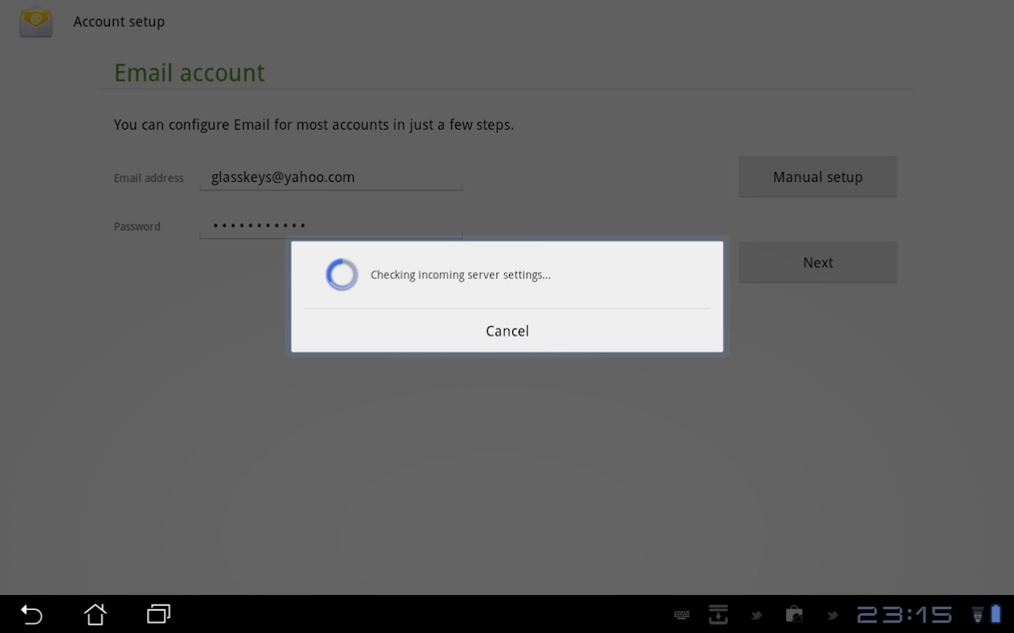The width and height of the screenshot is (1014, 633).
Task: Tap the Email app envelope icon
Action: tap(36, 21)
